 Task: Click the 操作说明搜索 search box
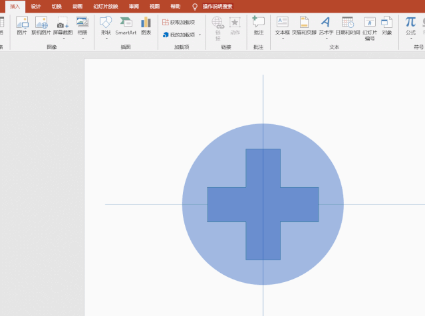pyautogui.click(x=217, y=6)
